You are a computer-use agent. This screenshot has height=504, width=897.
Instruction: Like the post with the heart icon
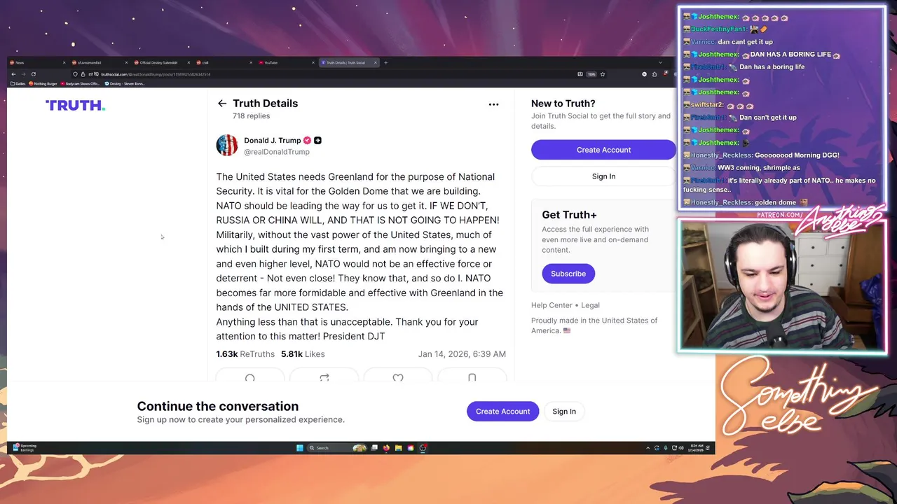[398, 377]
